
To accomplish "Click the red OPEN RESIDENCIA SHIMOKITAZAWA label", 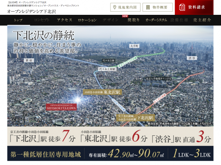I will pos(61,107).
